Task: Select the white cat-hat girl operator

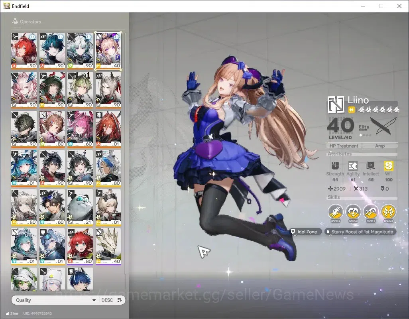Action: (x=52, y=279)
